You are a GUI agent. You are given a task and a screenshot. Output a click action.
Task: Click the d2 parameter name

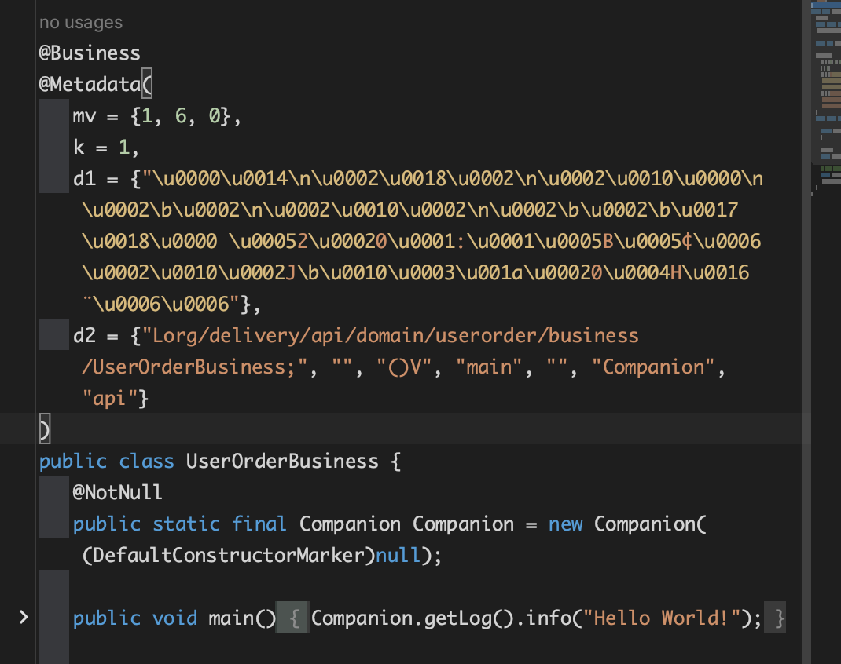(84, 336)
